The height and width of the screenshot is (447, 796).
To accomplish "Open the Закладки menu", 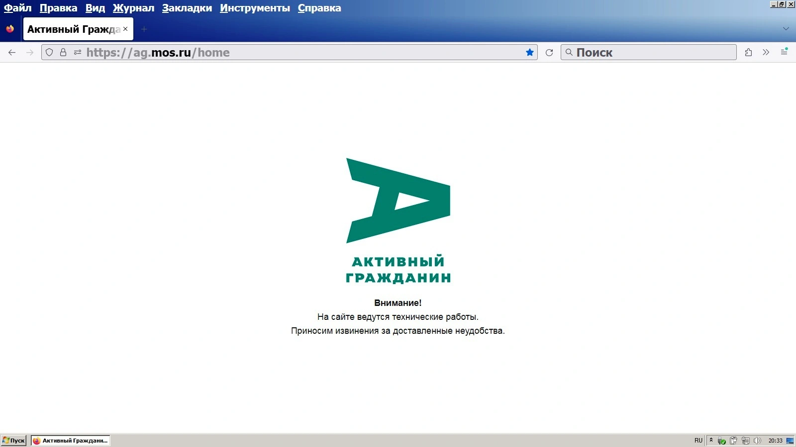I will [187, 8].
